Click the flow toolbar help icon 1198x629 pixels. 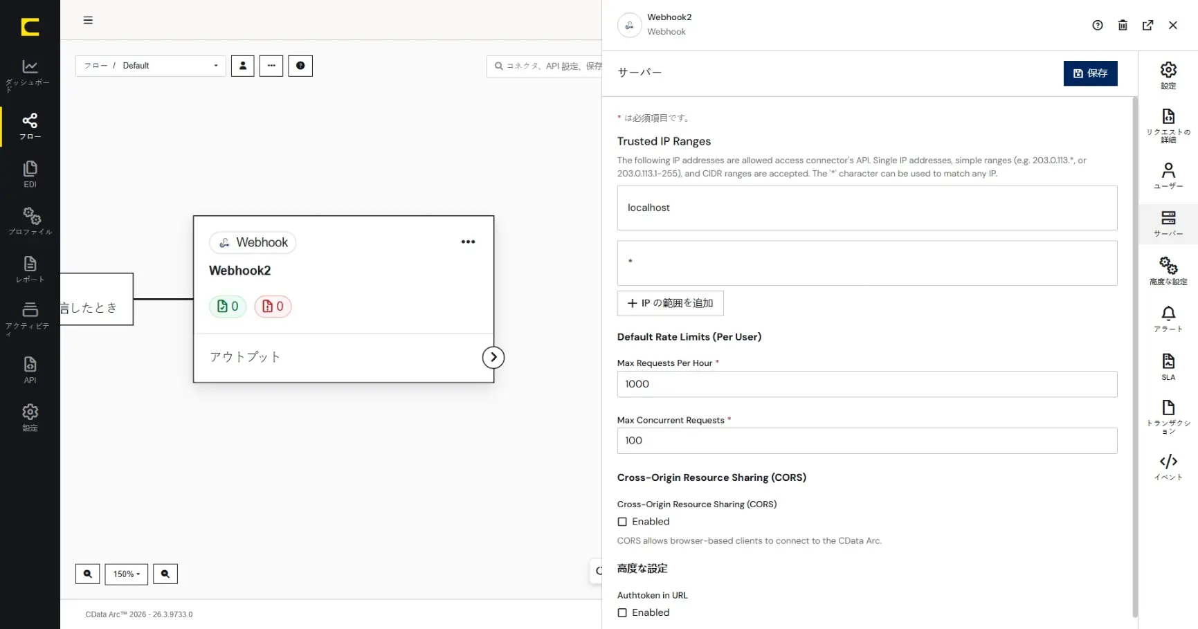(x=300, y=66)
